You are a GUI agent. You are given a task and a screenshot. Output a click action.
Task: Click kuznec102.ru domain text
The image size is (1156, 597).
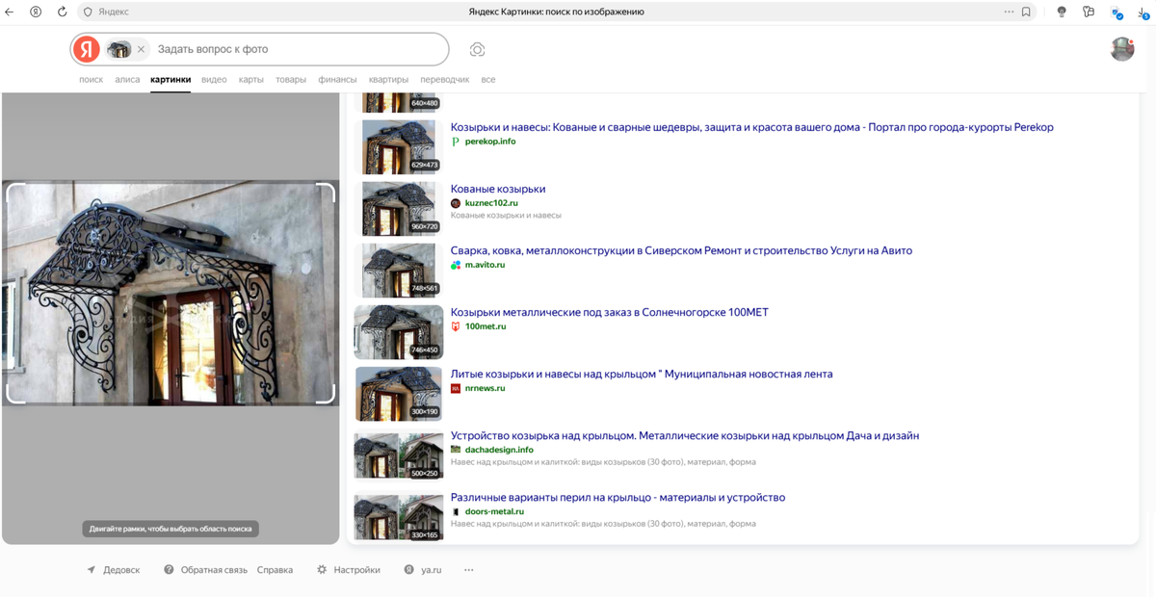click(491, 203)
